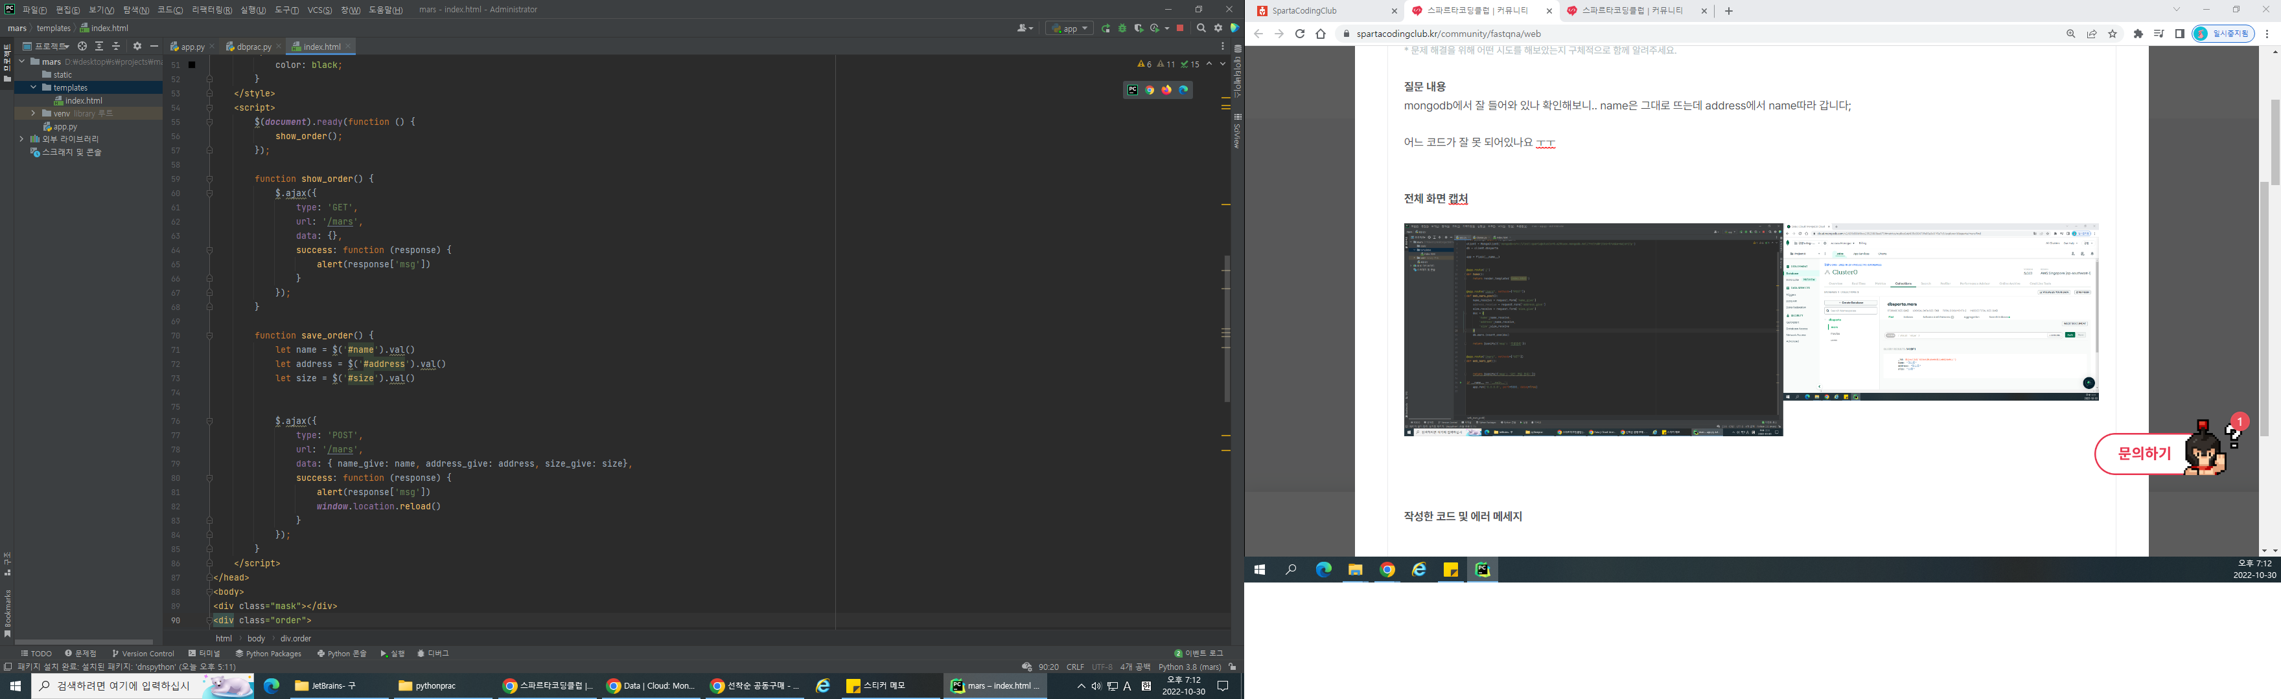Open the attached full-screen capture image
Image resolution: width=2281 pixels, height=699 pixels.
click(1750, 329)
